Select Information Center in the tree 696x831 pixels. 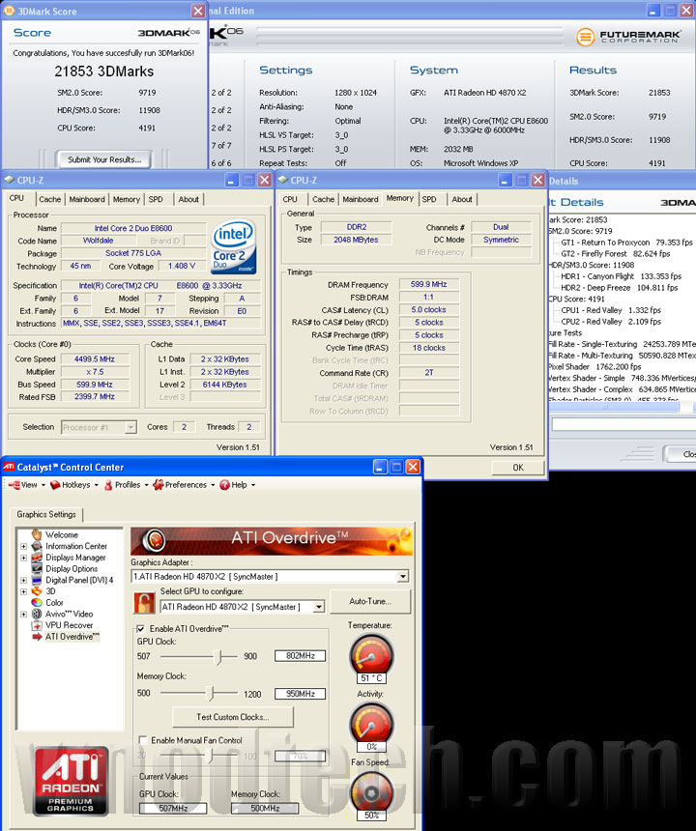(x=75, y=546)
